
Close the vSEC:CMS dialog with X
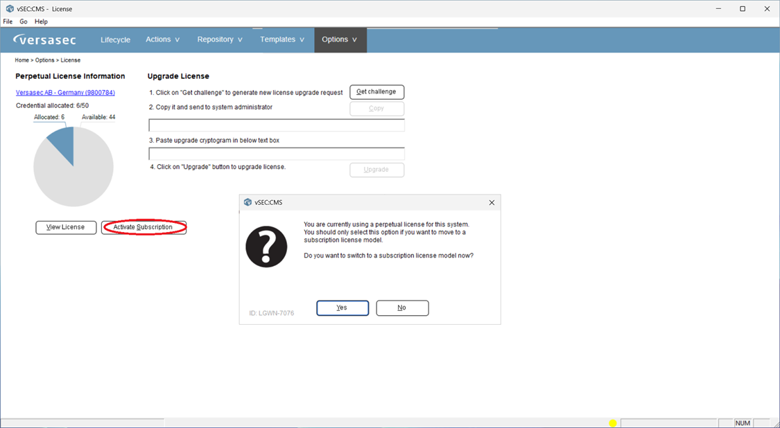click(x=492, y=202)
